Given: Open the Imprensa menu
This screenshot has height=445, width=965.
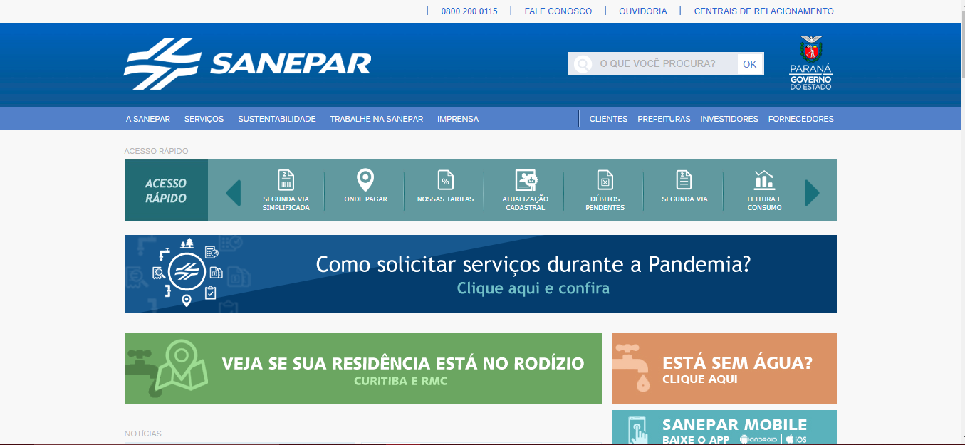Looking at the screenshot, I should [458, 119].
